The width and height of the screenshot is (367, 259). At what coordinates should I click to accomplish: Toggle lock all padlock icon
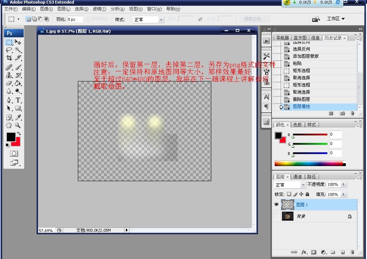click(x=307, y=194)
